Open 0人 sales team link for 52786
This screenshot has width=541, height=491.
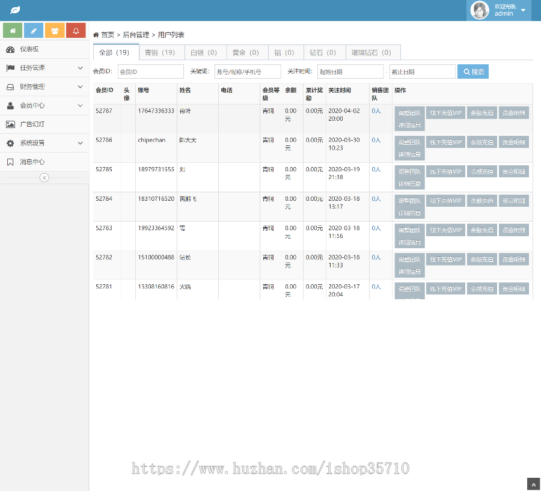coord(376,140)
